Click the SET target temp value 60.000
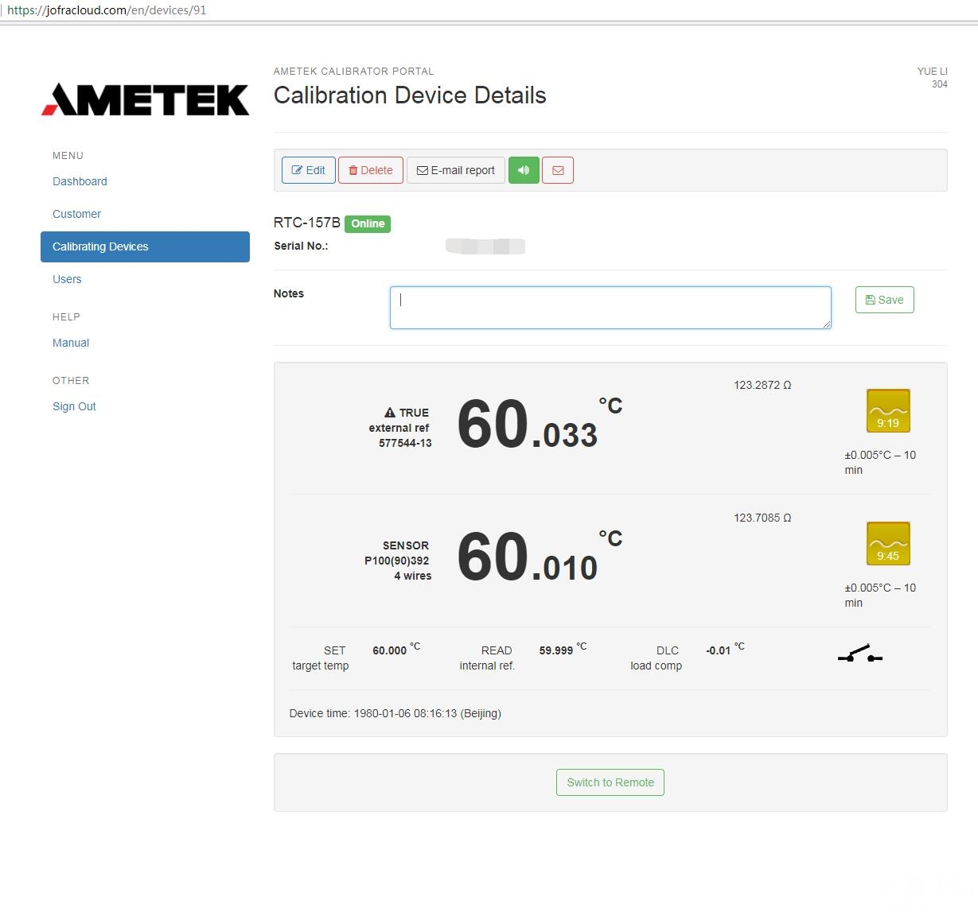The image size is (978, 912). [x=390, y=650]
